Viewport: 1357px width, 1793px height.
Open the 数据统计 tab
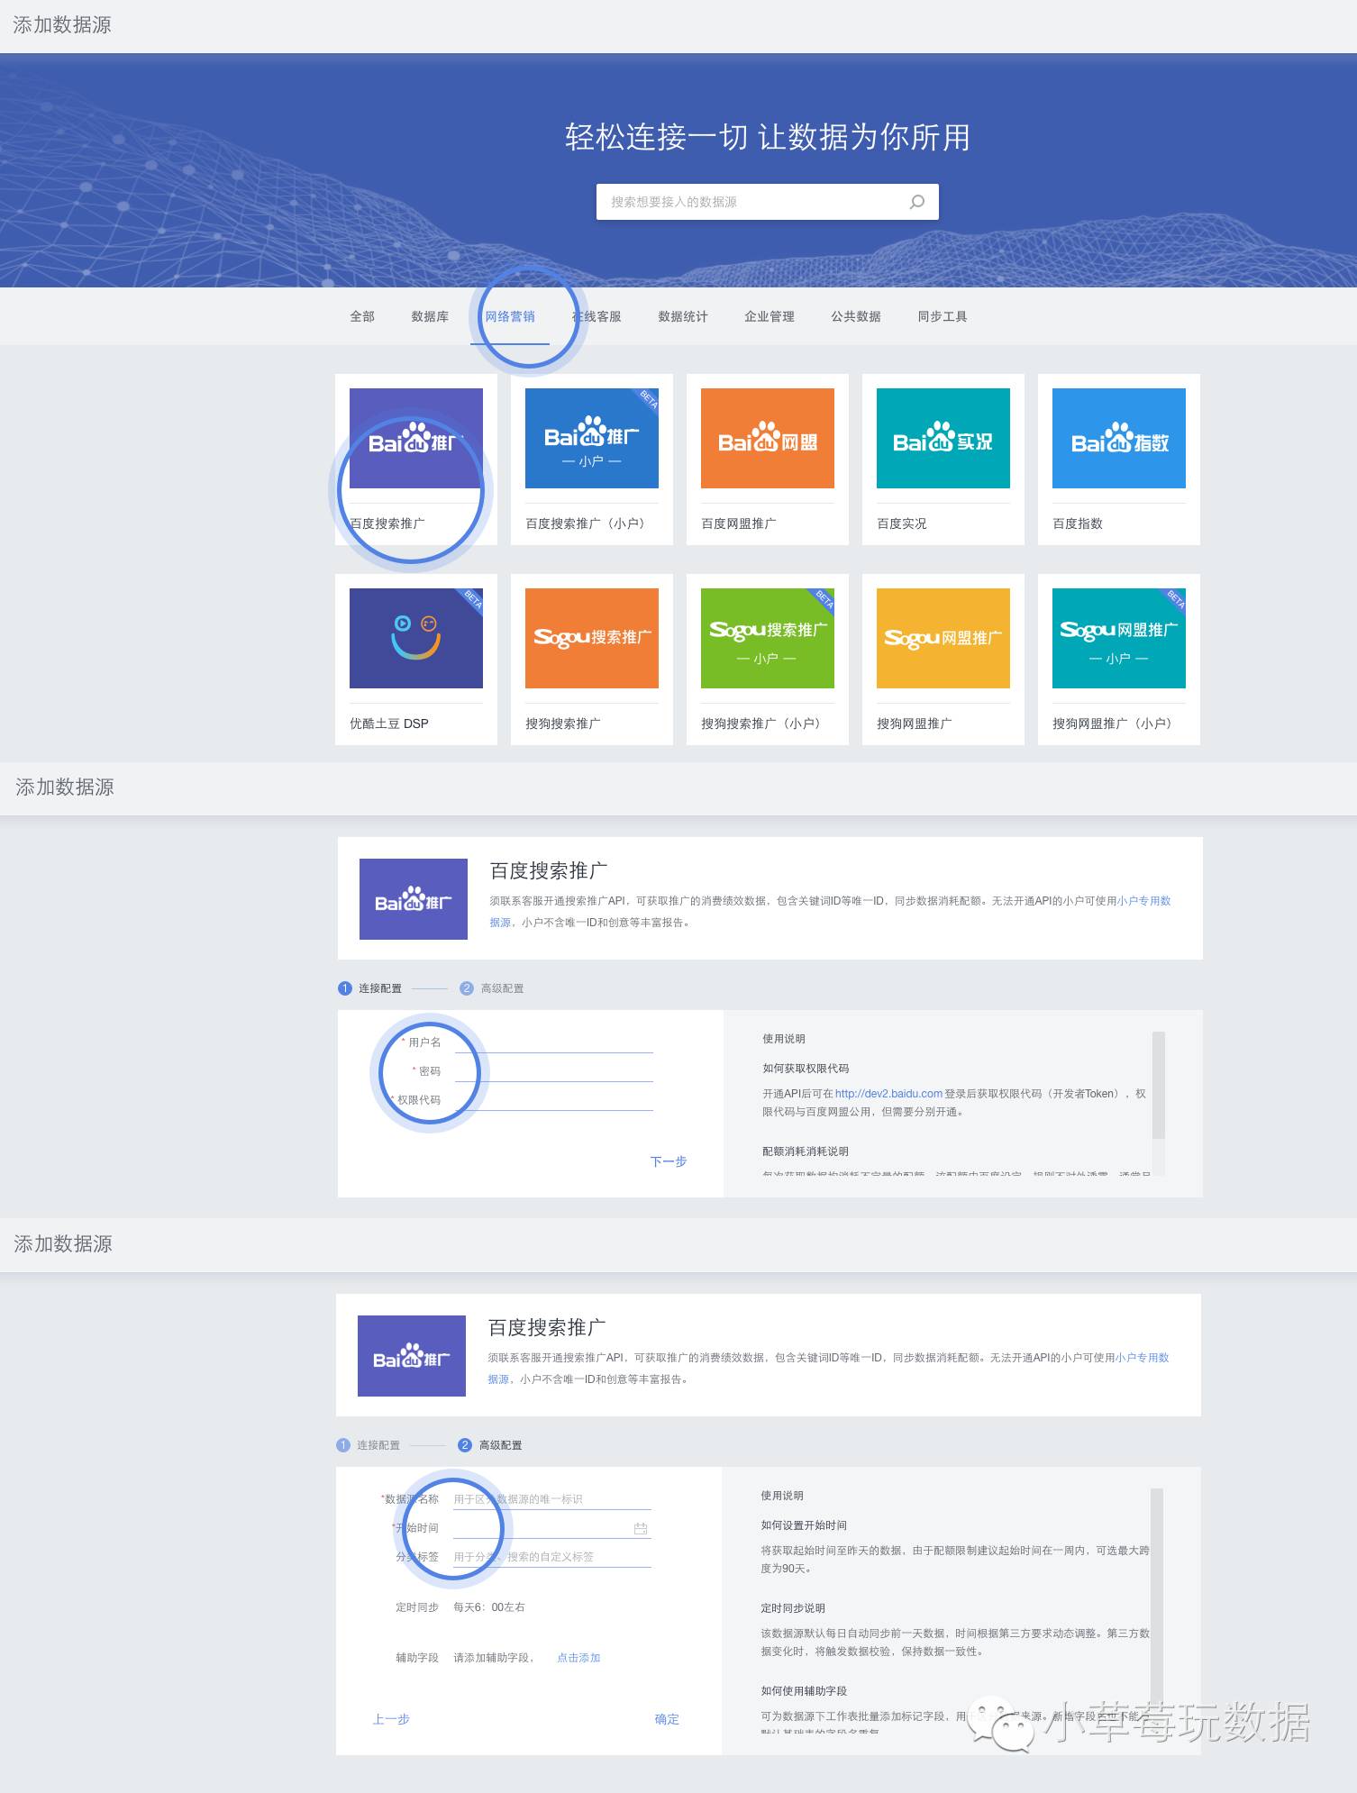pos(683,316)
